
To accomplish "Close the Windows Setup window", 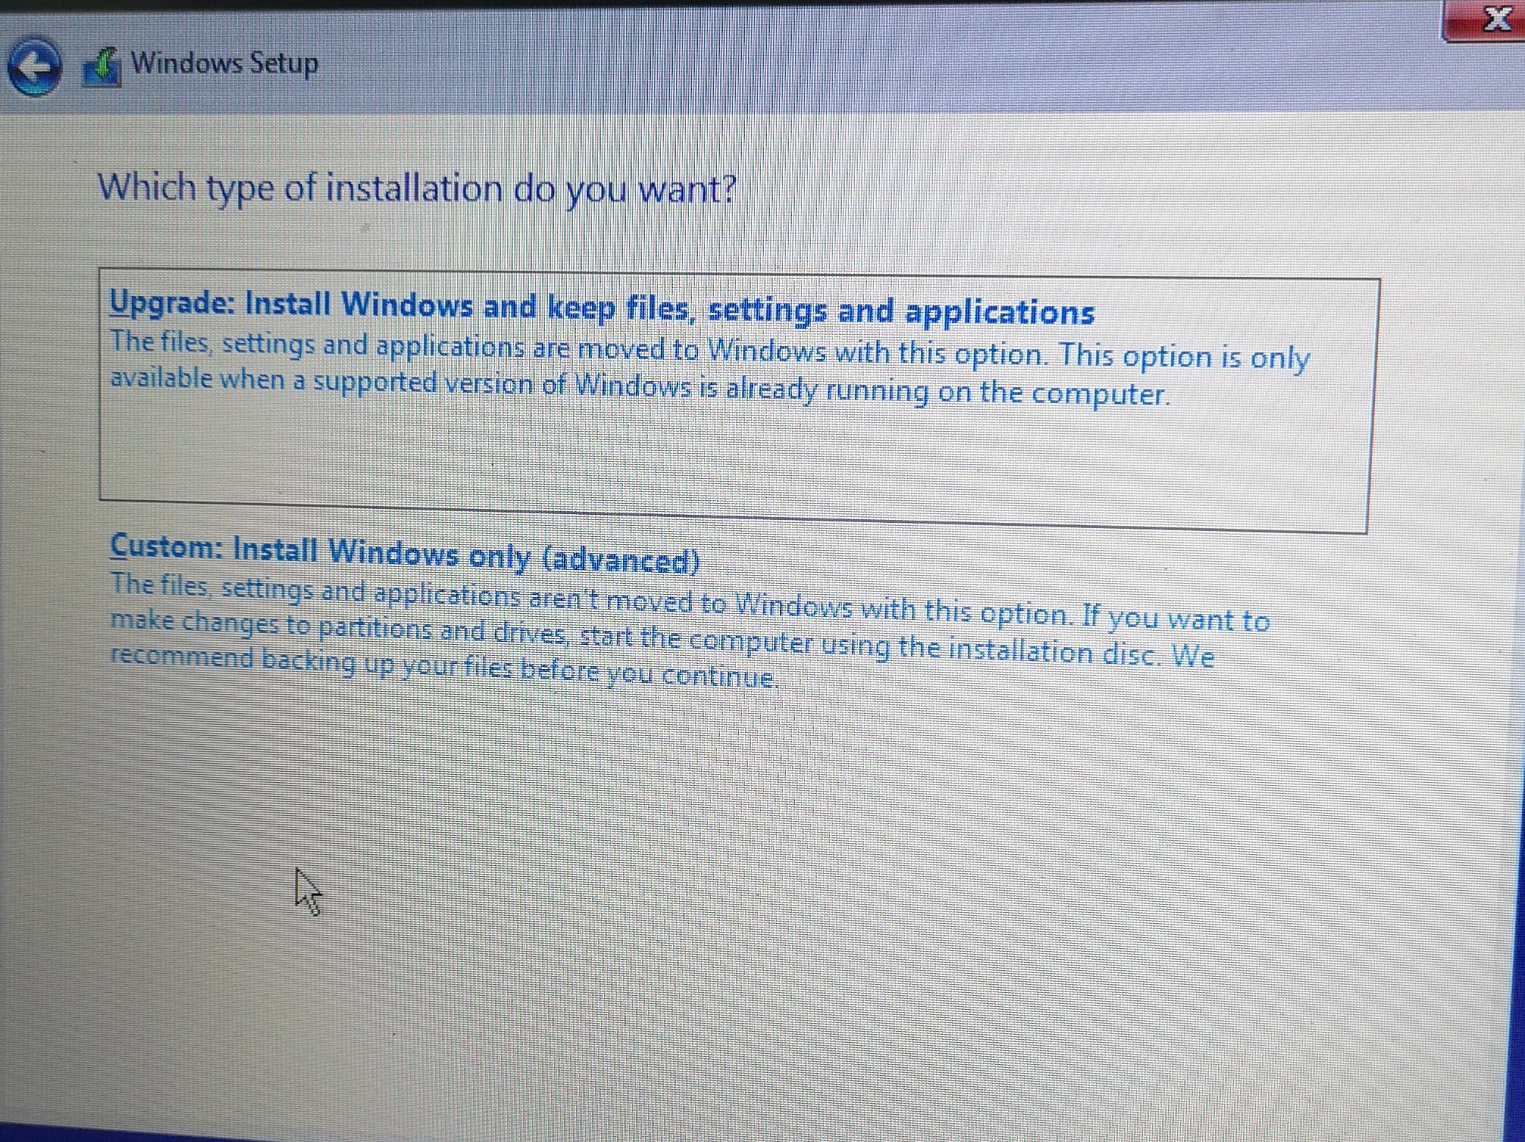I will (1496, 21).
